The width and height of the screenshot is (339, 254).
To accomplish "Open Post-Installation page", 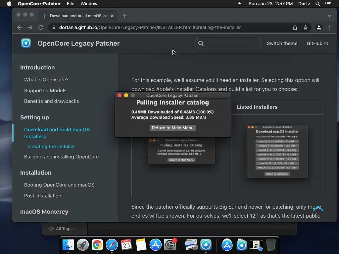I will 43,196.
